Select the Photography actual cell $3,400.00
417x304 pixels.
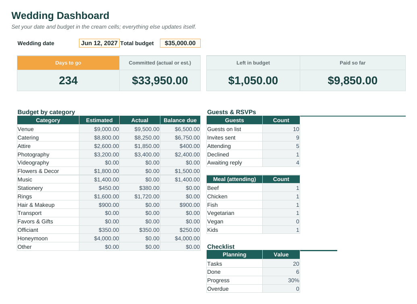tap(140, 155)
